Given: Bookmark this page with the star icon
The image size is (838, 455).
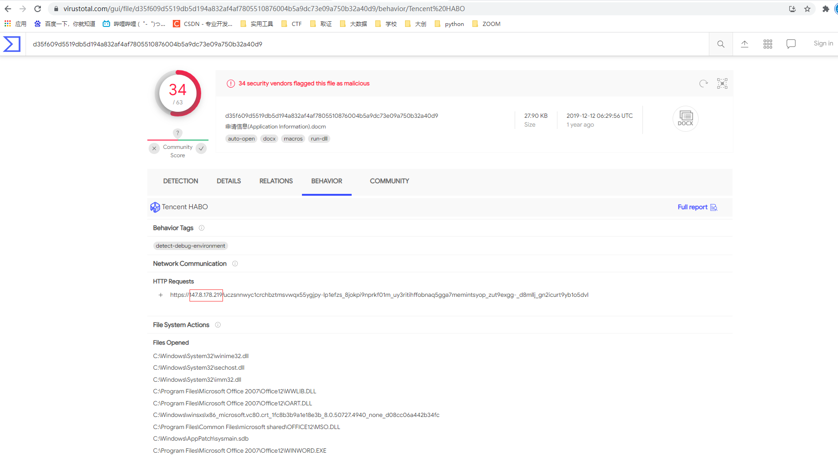Looking at the screenshot, I should [x=807, y=9].
